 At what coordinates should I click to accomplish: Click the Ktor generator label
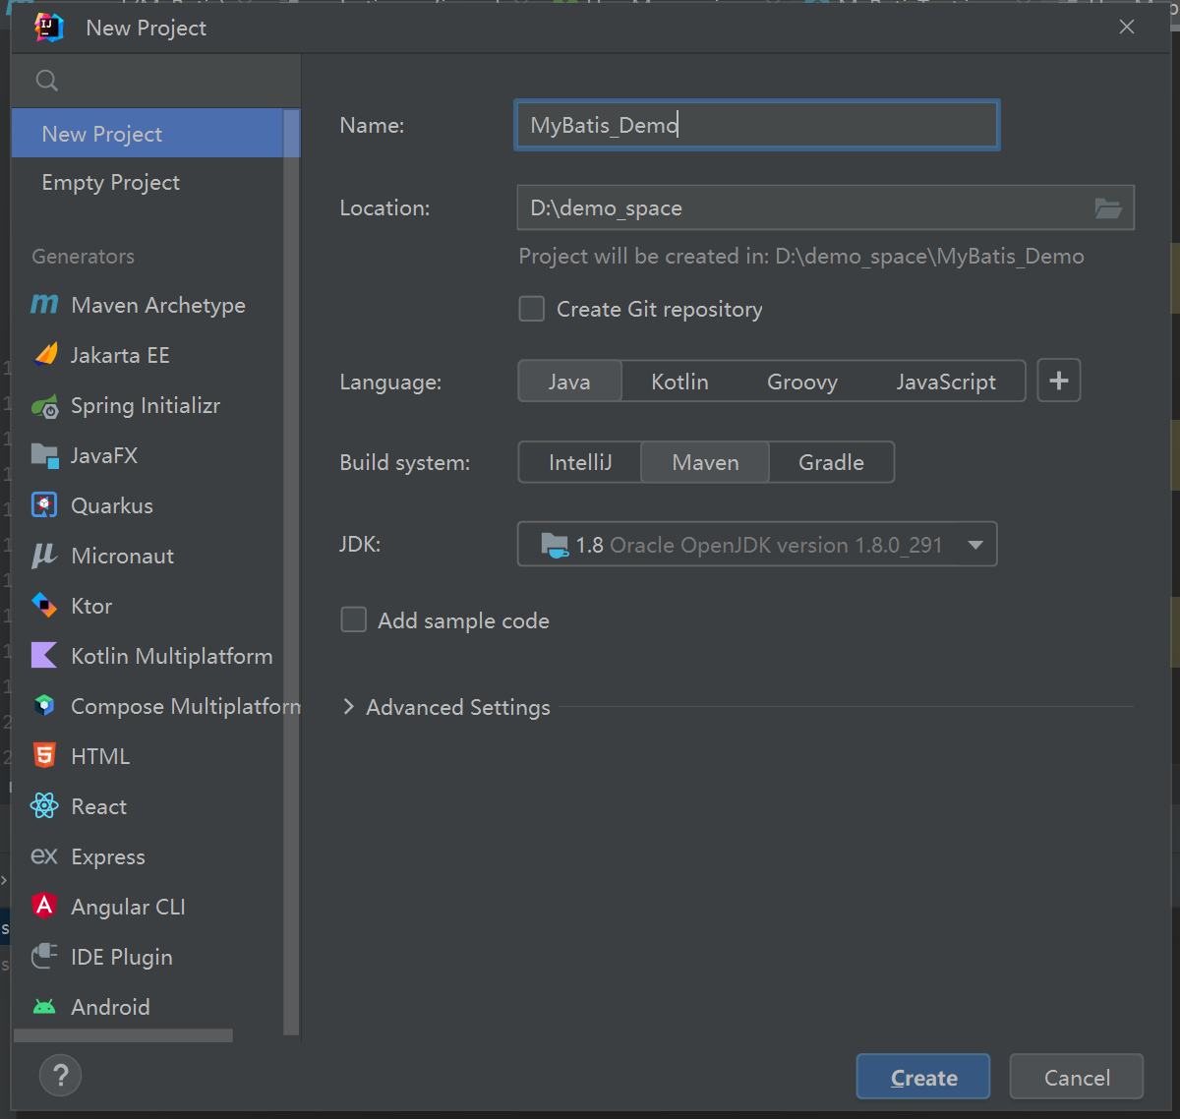pyautogui.click(x=91, y=606)
